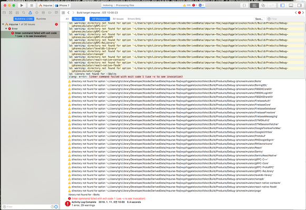
Task: Focus the navigator Filter field at bottom left
Action: [x=26, y=207]
